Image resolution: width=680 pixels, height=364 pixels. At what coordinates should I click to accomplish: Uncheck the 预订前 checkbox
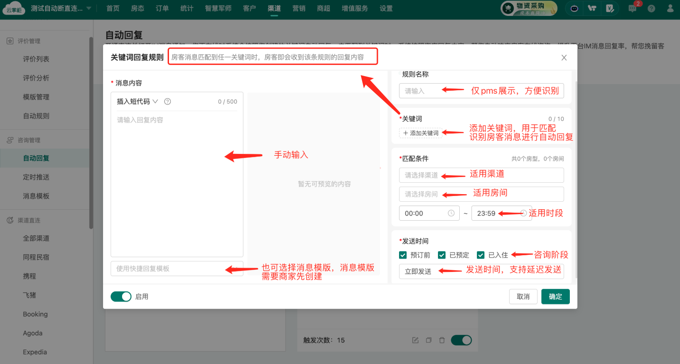(x=403, y=255)
